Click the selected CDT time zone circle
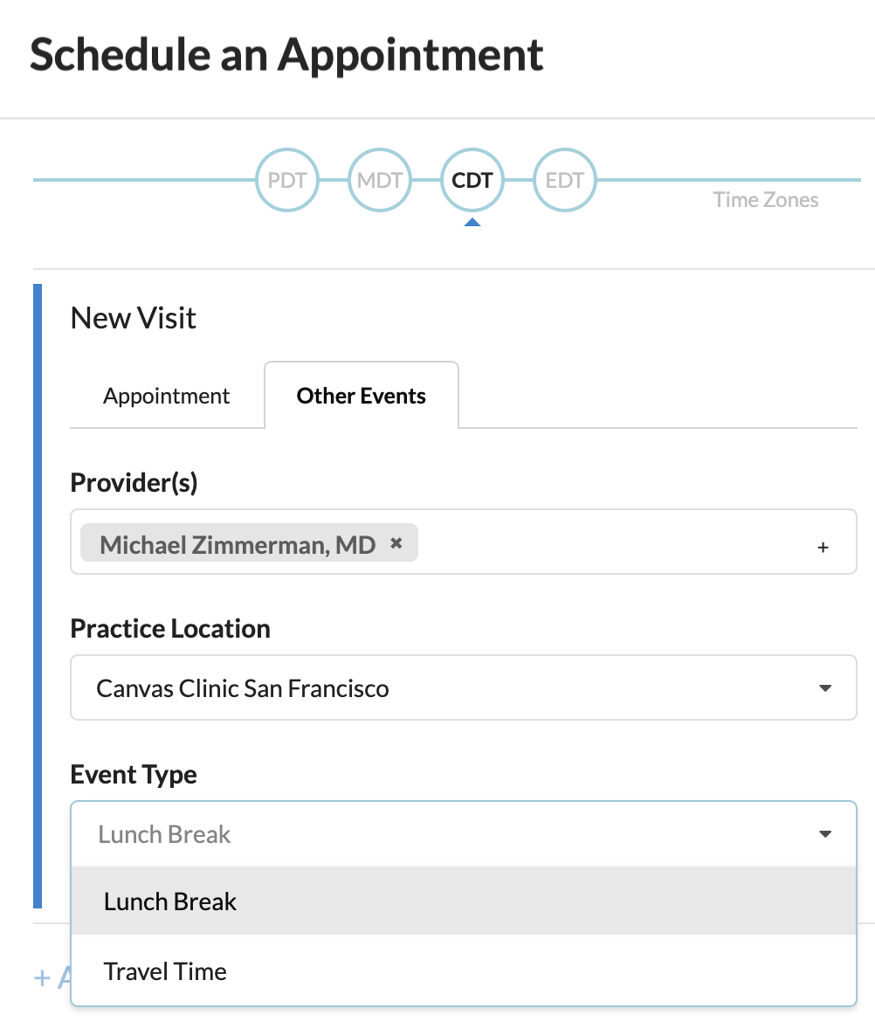This screenshot has width=875, height=1022. coord(472,181)
